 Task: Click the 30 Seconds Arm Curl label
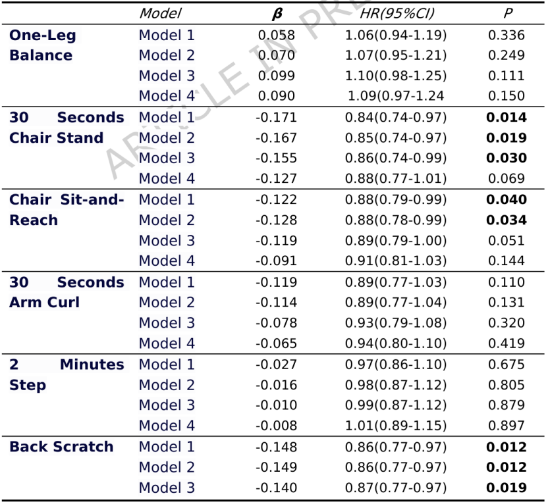click(x=66, y=292)
